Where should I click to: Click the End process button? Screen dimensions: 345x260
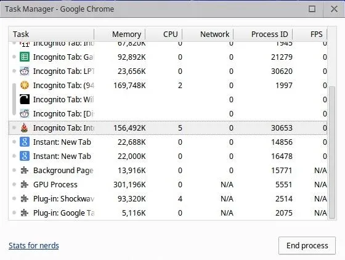tap(307, 245)
